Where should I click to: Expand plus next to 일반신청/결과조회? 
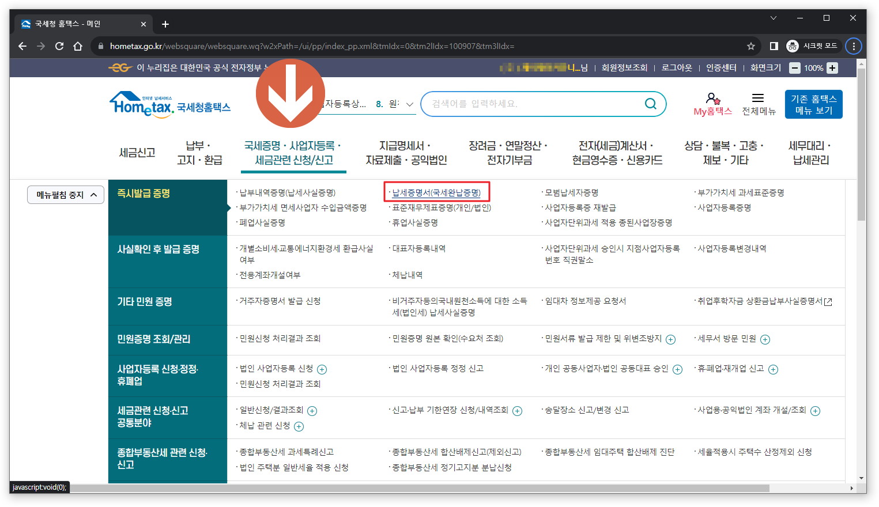tap(312, 411)
